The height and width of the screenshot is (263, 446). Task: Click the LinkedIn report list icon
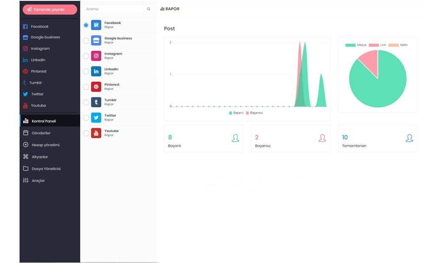coord(96,71)
